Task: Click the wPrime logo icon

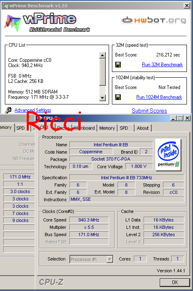Action: (12, 23)
